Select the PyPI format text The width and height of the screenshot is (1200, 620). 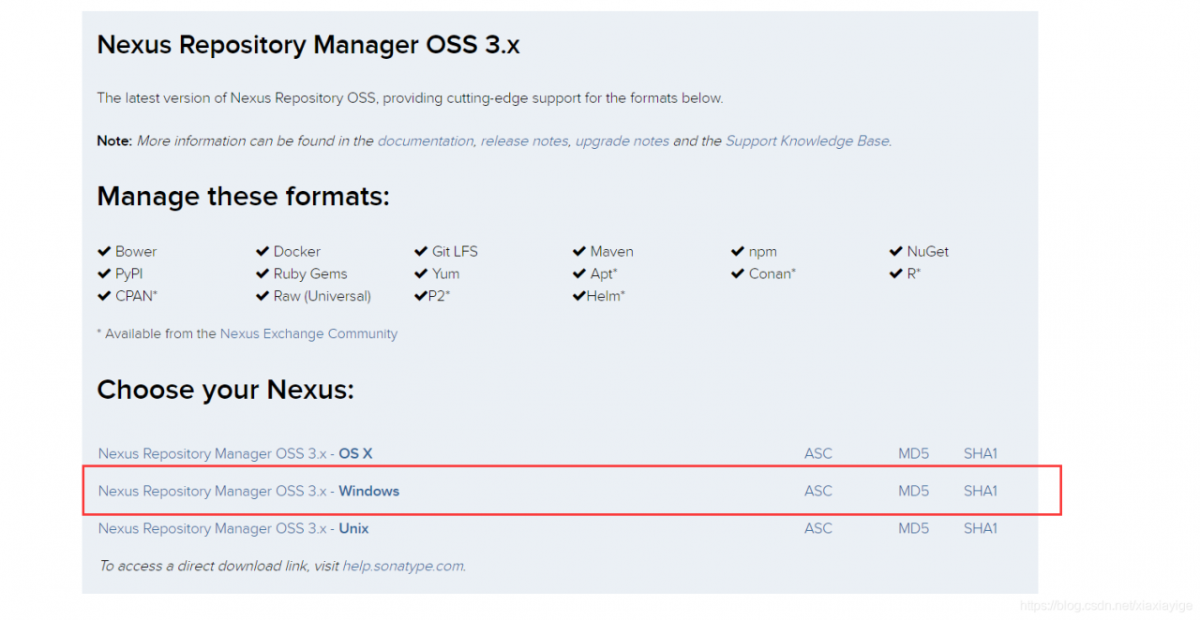[129, 273]
